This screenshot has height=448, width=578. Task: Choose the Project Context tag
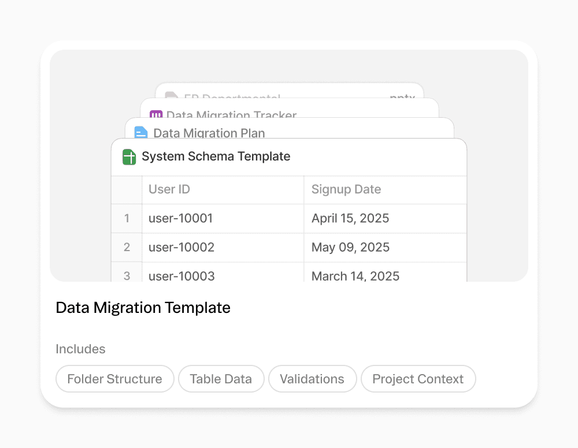(418, 379)
